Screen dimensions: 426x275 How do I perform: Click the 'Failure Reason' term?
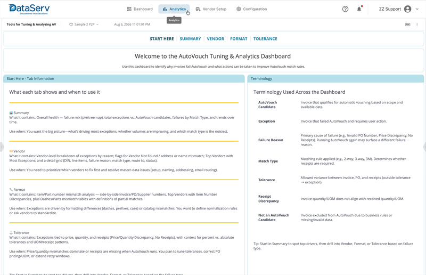271,140
